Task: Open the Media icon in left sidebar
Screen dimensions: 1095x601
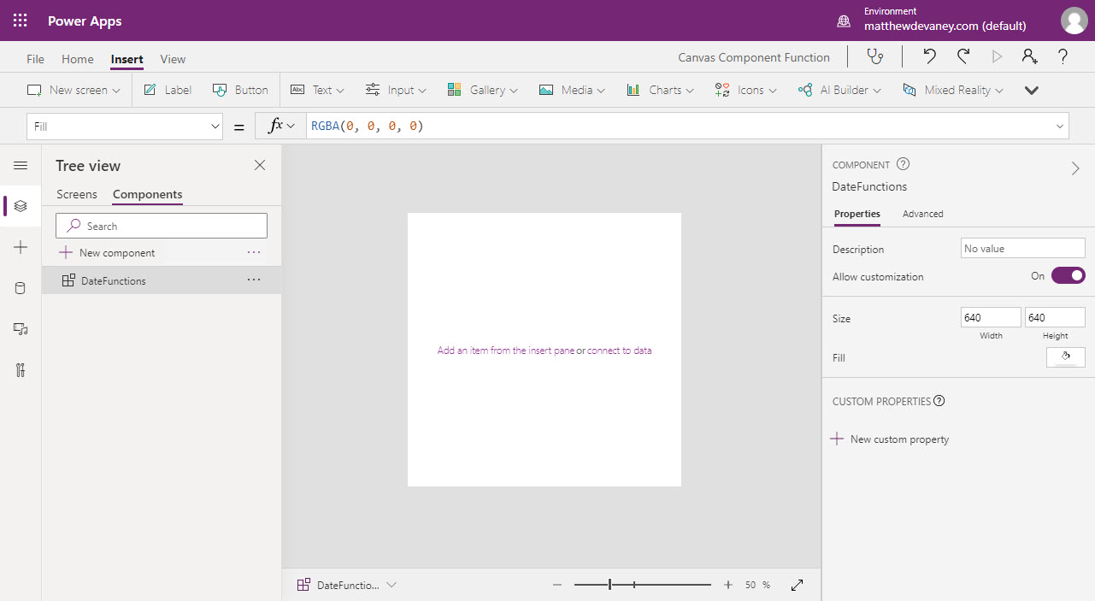Action: (21, 329)
